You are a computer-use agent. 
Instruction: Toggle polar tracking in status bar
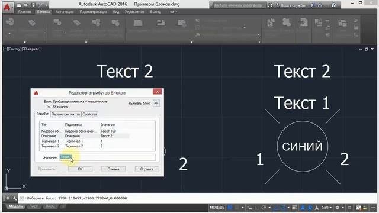(x=264, y=208)
